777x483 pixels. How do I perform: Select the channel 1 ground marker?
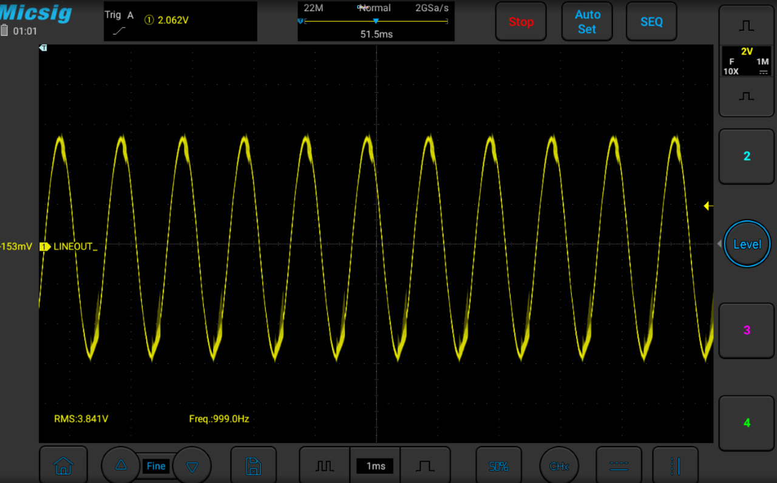(45, 246)
